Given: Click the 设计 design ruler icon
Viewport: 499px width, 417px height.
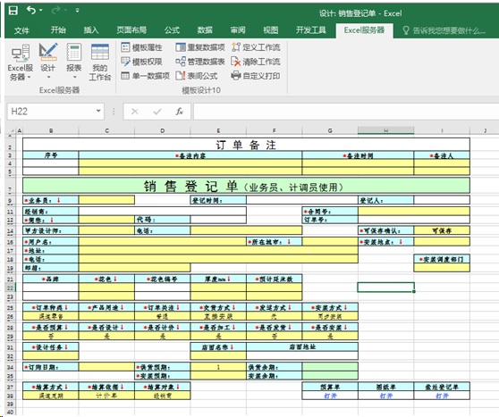Looking at the screenshot, I should click(x=48, y=61).
